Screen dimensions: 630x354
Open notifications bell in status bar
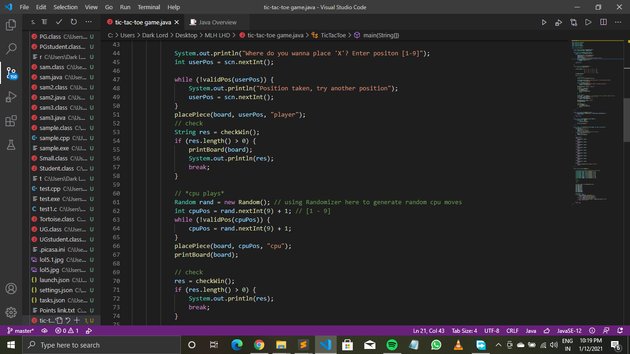[x=619, y=330]
